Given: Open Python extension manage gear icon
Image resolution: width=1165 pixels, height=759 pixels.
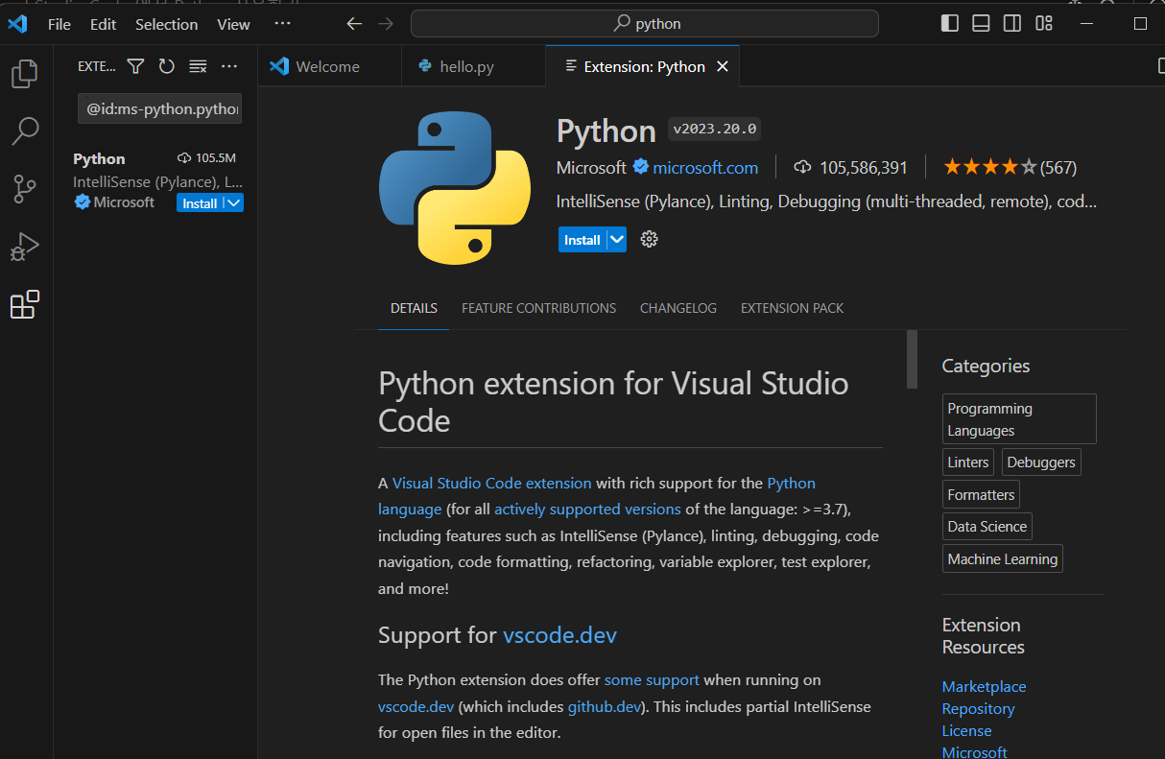Looking at the screenshot, I should coord(650,239).
